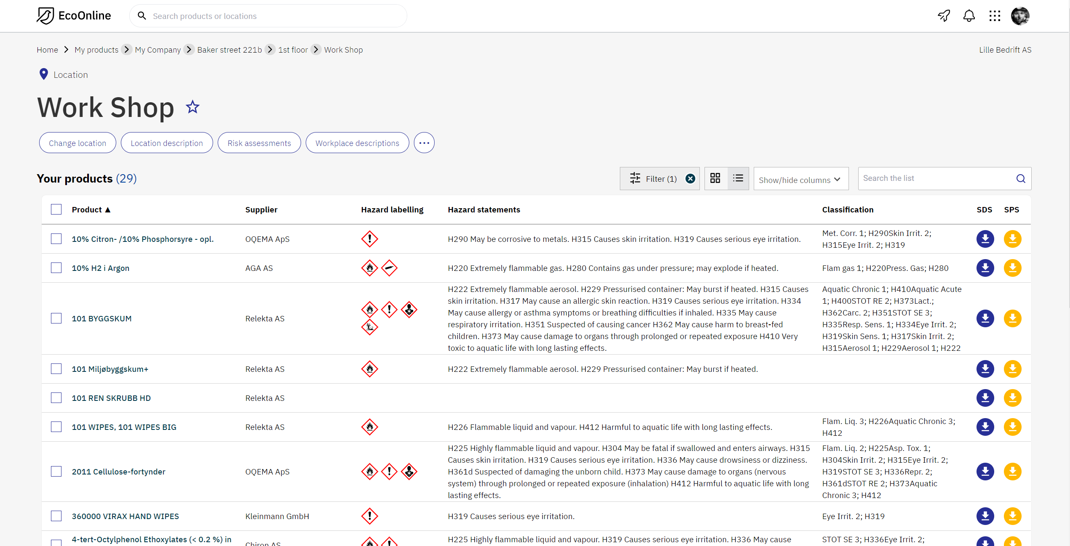The height and width of the screenshot is (546, 1070).
Task: Go to 1st floor breadcrumb
Action: click(x=293, y=50)
